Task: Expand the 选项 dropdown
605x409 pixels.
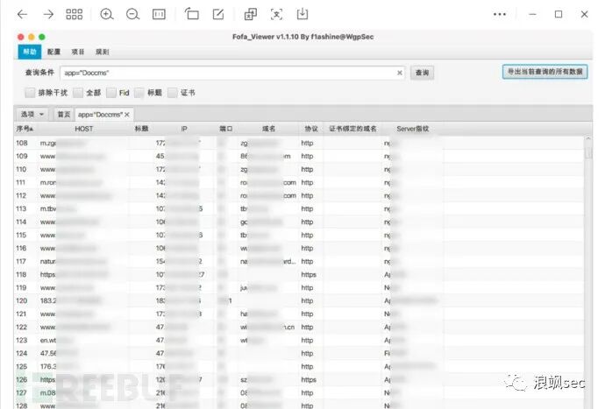Action: point(32,115)
